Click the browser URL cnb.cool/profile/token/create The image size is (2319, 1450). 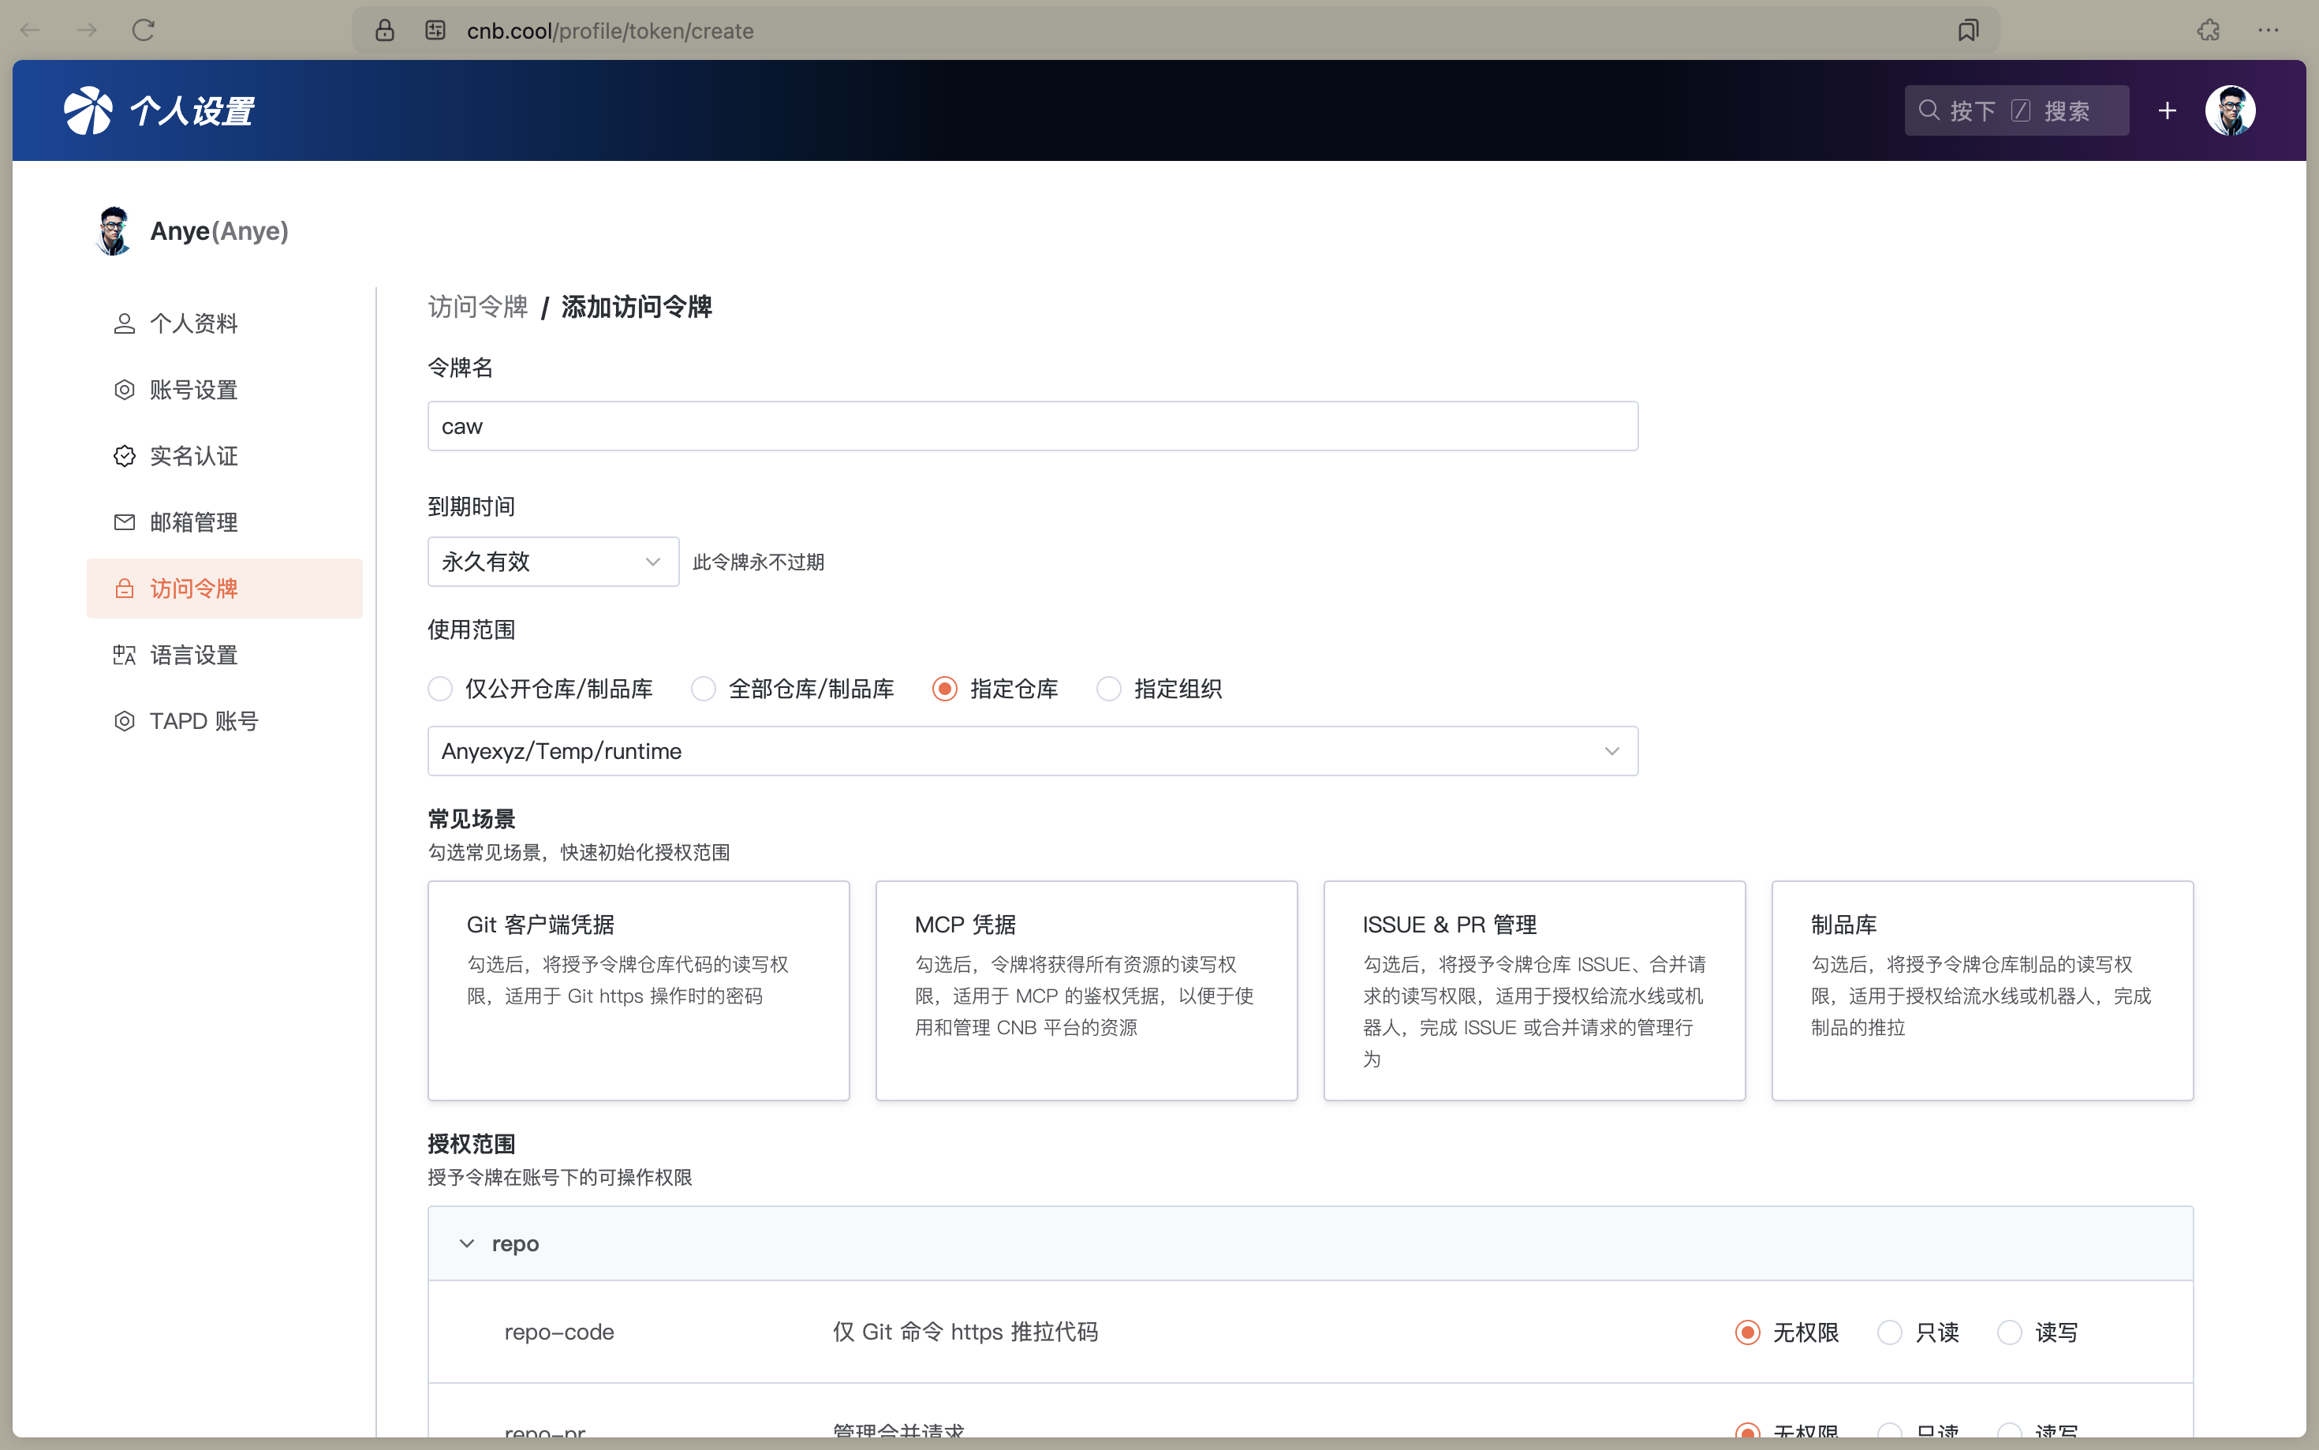click(x=610, y=31)
